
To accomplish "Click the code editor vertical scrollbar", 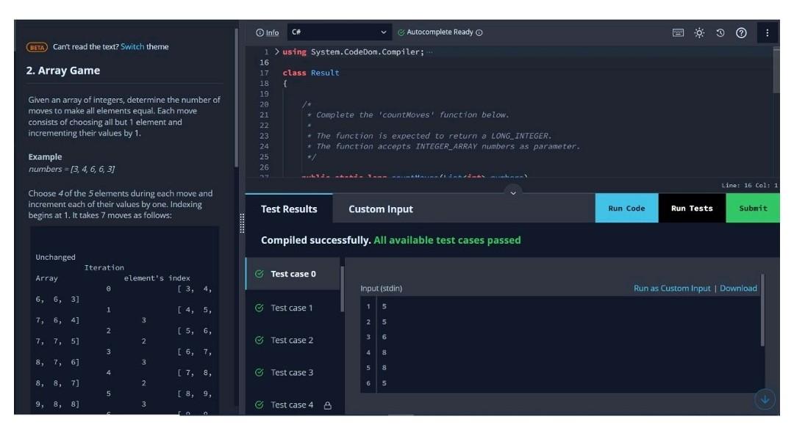I will click(x=776, y=70).
